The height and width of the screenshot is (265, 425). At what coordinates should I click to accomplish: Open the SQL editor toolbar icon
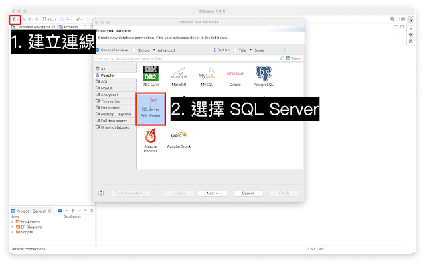pos(48,19)
